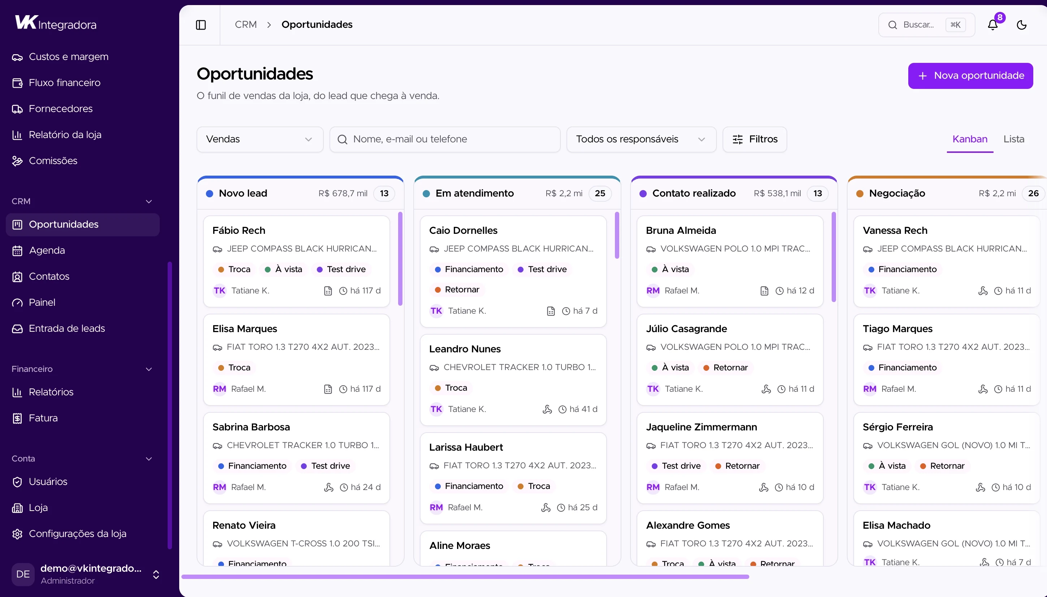1047x597 pixels.
Task: Click the Retornar tag on Caio Dornelles
Action: click(457, 290)
